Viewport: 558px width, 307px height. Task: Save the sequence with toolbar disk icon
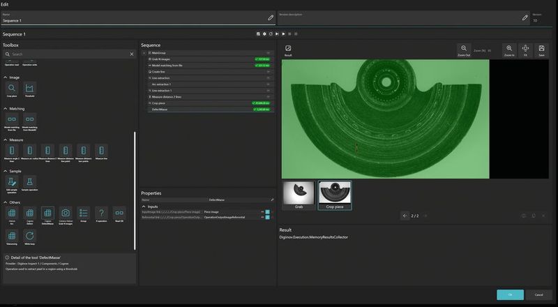pos(258,33)
